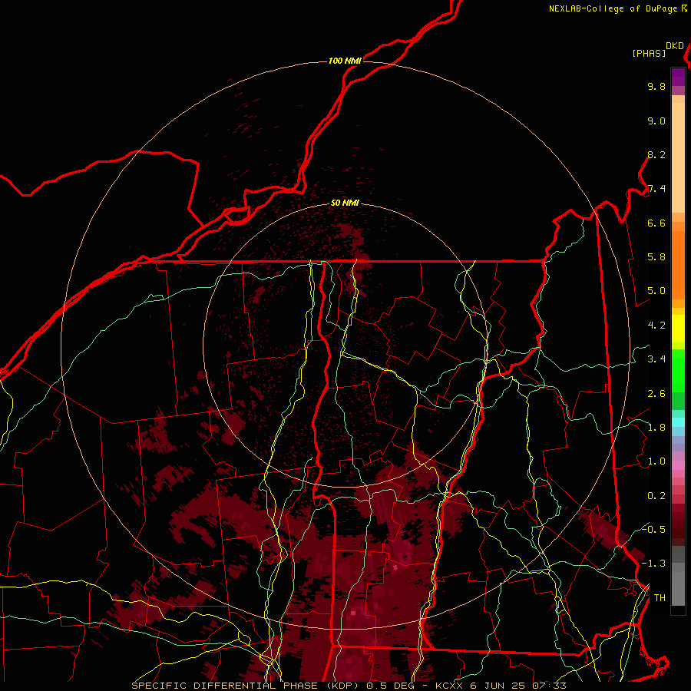Image resolution: width=691 pixels, height=691 pixels.
Task: Select the 9.0 legend value
Action: click(656, 121)
